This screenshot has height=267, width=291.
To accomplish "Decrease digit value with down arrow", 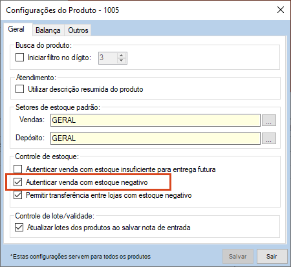I will 122,61.
